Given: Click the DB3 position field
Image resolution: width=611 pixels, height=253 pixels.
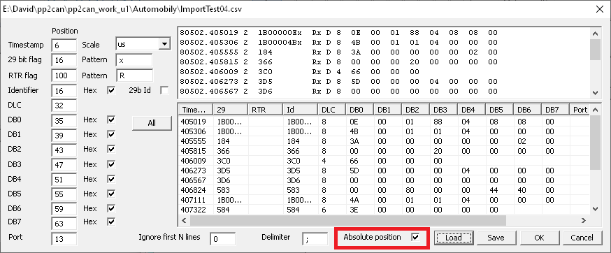Looking at the screenshot, I should (x=64, y=165).
